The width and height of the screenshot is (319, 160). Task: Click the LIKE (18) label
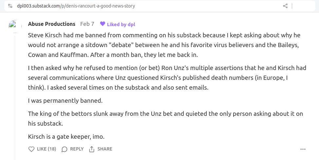pyautogui.click(x=46, y=149)
